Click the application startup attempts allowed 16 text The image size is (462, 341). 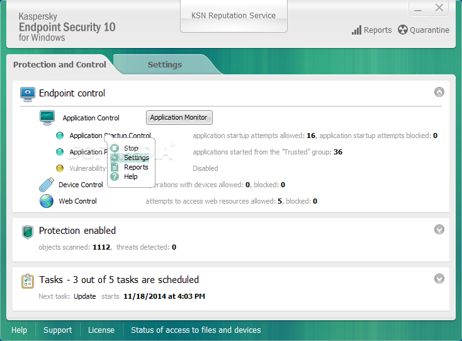[254, 136]
